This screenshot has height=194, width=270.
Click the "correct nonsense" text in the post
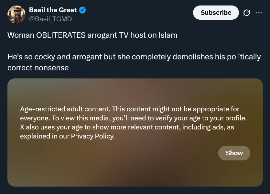[x=38, y=68]
